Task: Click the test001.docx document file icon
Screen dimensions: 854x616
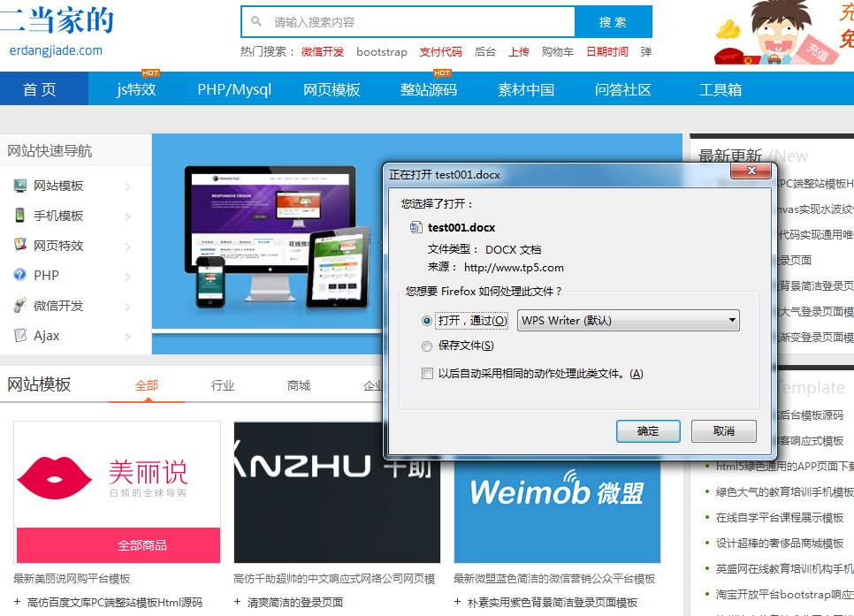Action: coord(416,227)
